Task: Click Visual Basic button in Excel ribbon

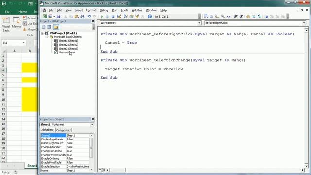Action: tap(6, 24)
